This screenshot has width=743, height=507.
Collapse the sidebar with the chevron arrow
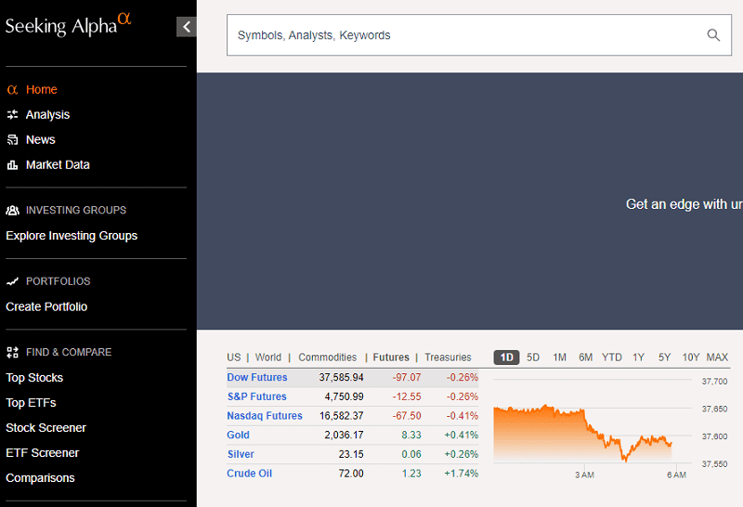[x=187, y=27]
